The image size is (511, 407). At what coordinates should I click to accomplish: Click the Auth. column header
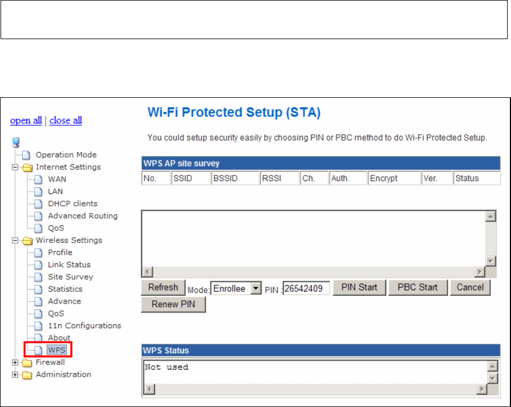click(x=348, y=178)
